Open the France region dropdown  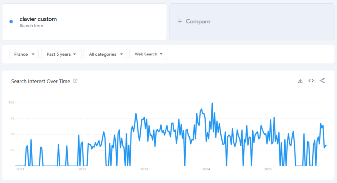(x=24, y=54)
